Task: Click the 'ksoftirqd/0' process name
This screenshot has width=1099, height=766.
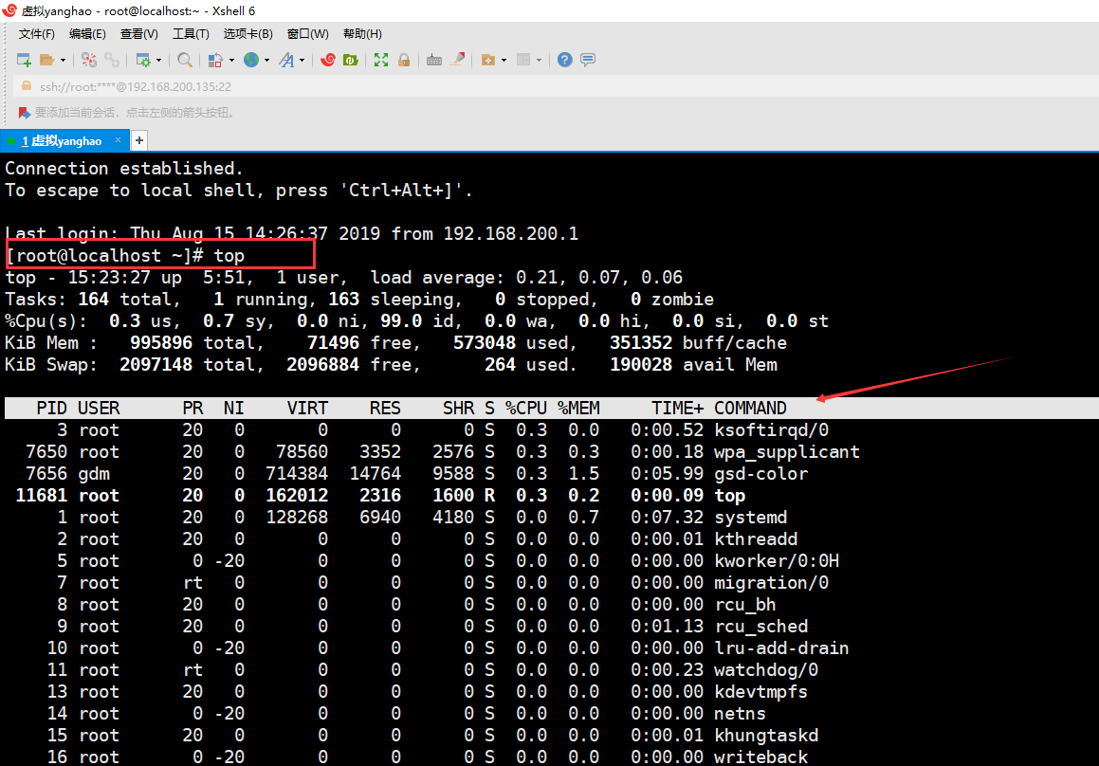Action: pos(772,429)
